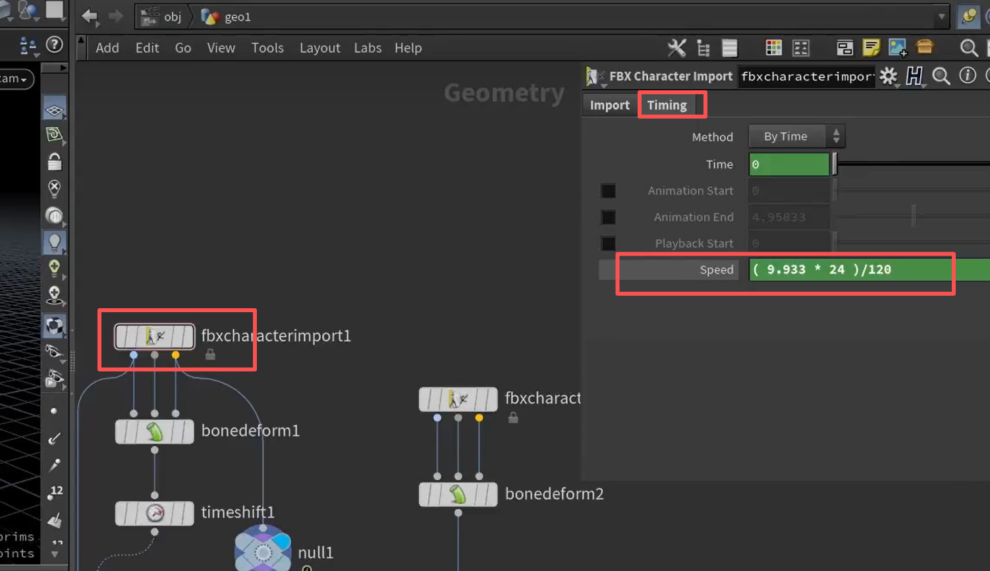Open the Add menu
The width and height of the screenshot is (990, 571).
coord(107,48)
